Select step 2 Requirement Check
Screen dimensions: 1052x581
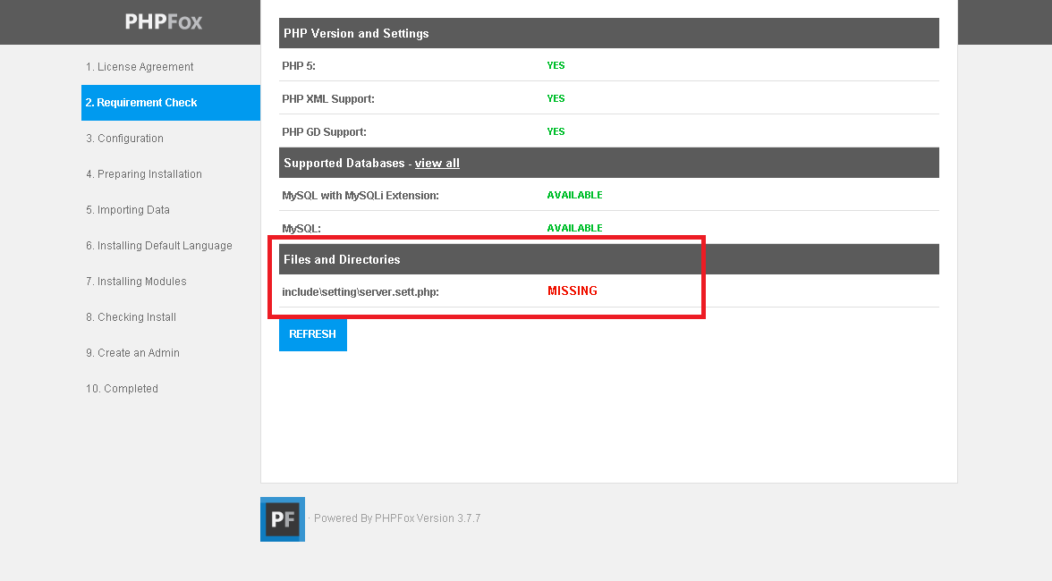click(x=170, y=103)
